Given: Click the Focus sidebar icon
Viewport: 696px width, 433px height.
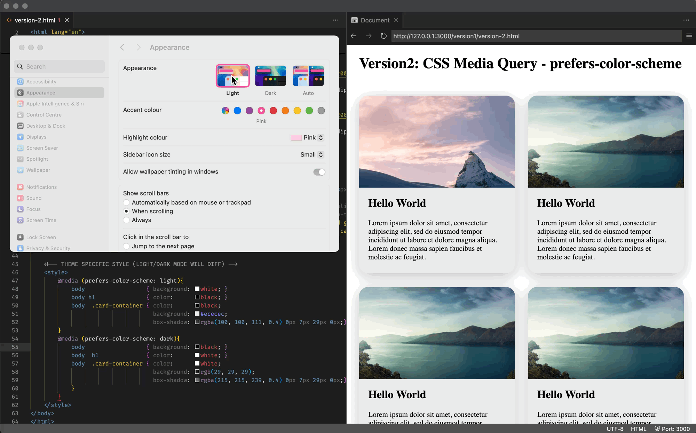Looking at the screenshot, I should coord(20,209).
